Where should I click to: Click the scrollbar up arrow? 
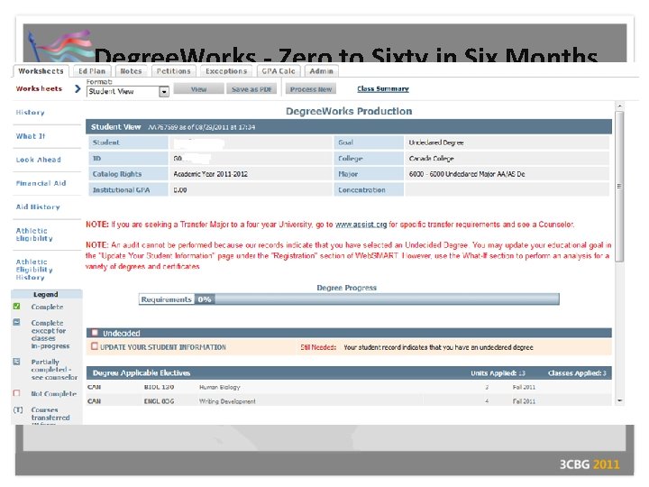[x=619, y=106]
